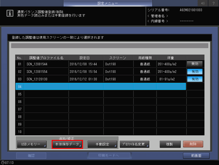
Task: Toggle the 有効 button for SCN_12081554
Action: pos(195,71)
